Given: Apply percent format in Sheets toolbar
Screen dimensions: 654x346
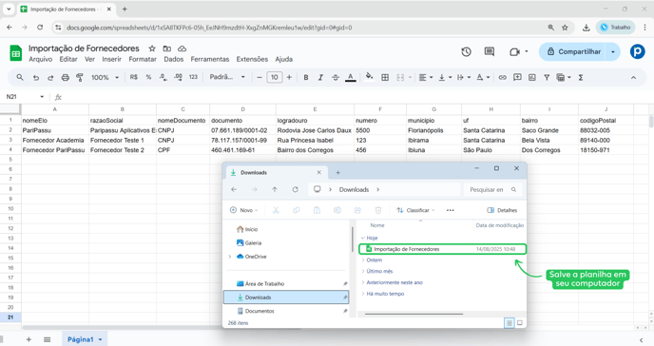Looking at the screenshot, I should pos(148,77).
